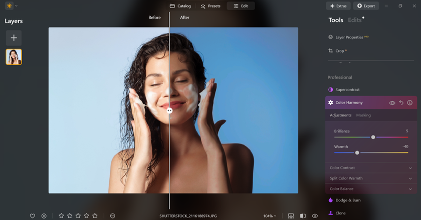Image resolution: width=421 pixels, height=220 pixels.
Task: Click the Before/After divider handle
Action: (x=169, y=110)
